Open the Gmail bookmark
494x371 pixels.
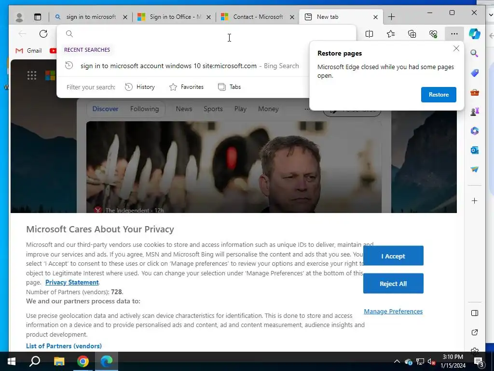(x=28, y=50)
